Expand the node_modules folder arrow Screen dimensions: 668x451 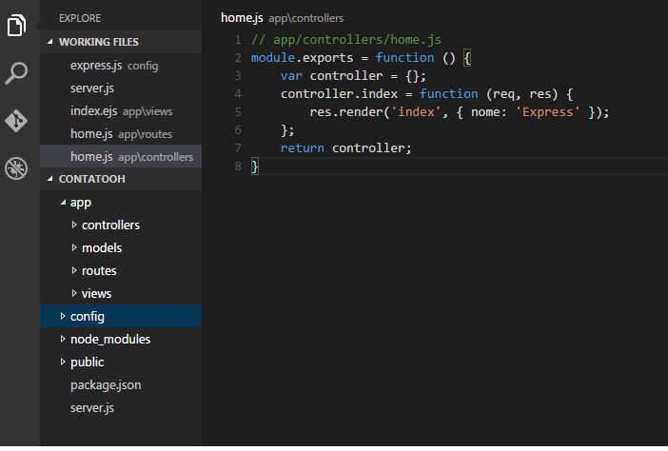click(63, 339)
